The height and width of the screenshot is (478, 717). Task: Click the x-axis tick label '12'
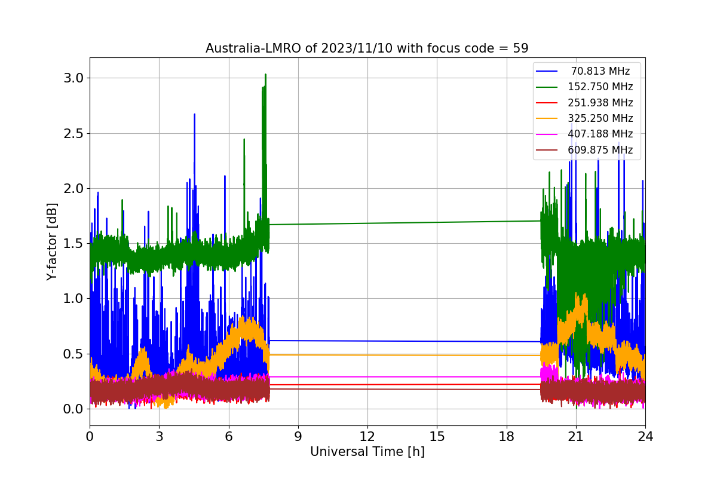367,437
